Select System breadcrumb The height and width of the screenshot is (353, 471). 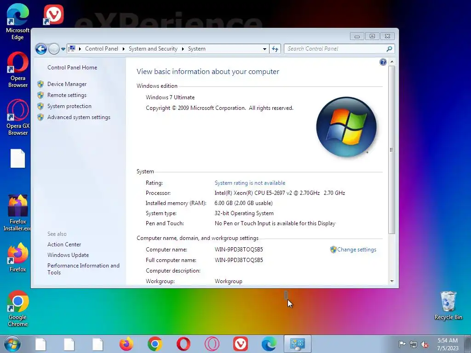(x=197, y=49)
